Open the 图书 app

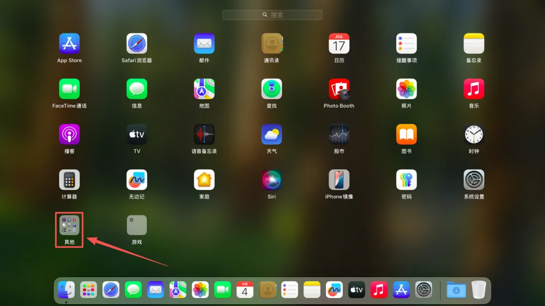[x=406, y=135]
